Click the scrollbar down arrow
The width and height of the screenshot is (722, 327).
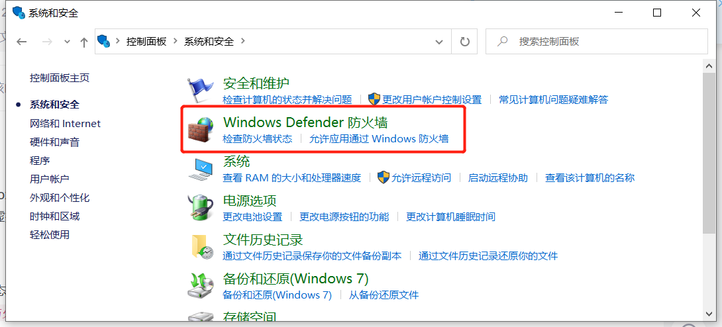click(709, 313)
